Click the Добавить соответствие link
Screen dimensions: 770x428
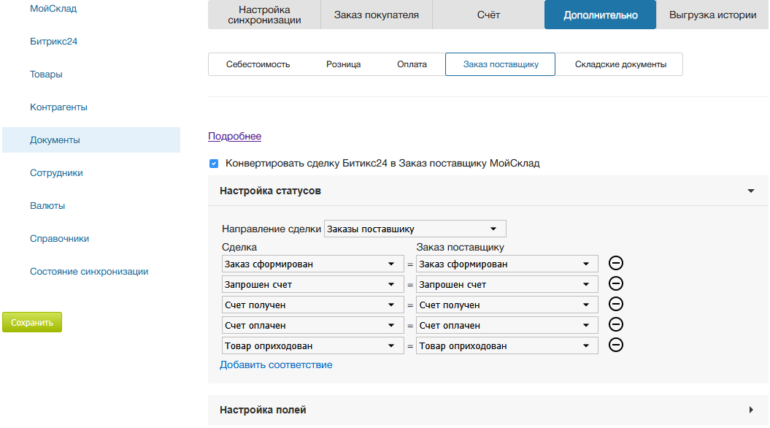(x=276, y=364)
